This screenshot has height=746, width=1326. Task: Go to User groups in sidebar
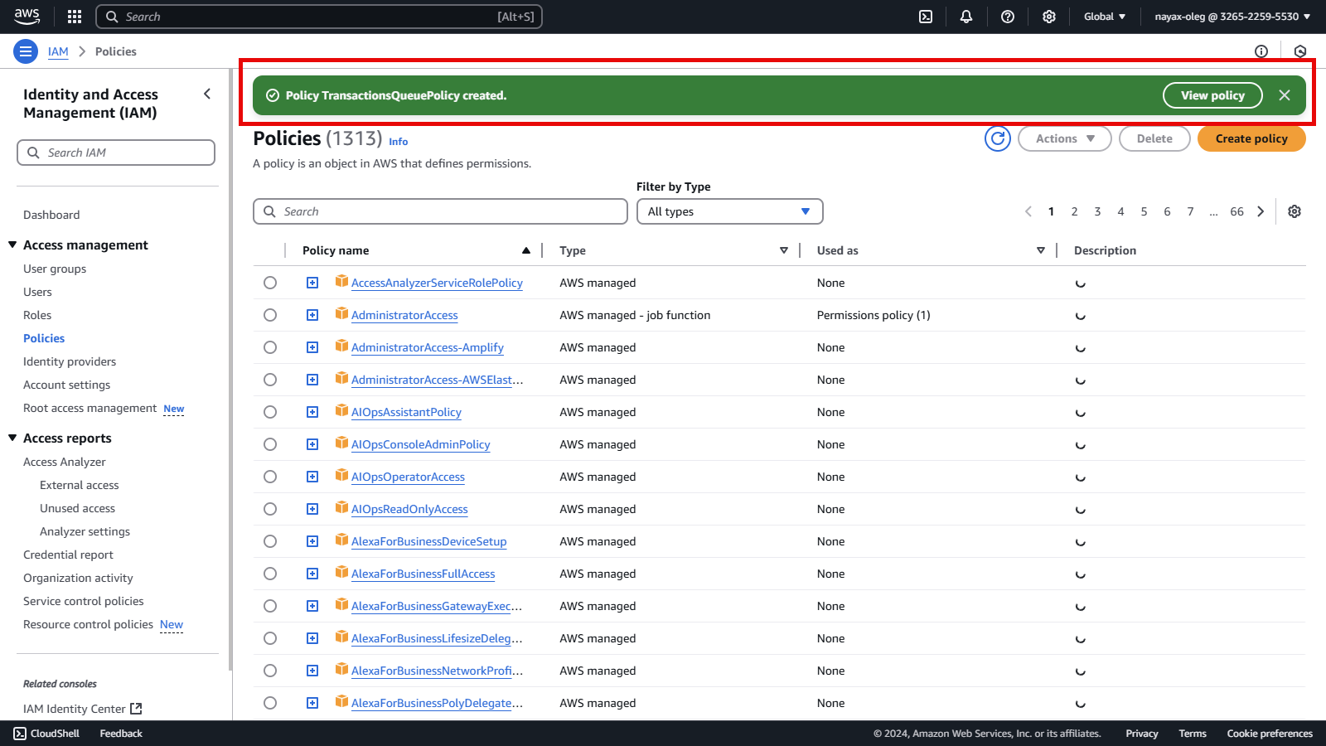(55, 269)
